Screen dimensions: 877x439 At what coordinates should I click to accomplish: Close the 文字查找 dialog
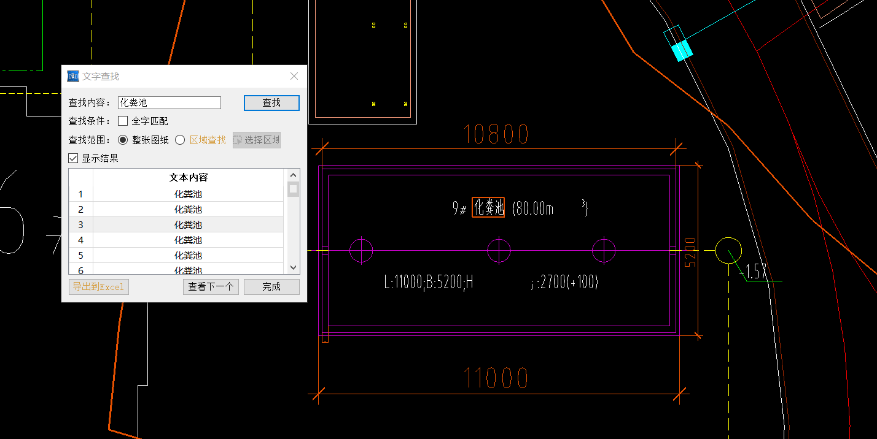point(294,77)
